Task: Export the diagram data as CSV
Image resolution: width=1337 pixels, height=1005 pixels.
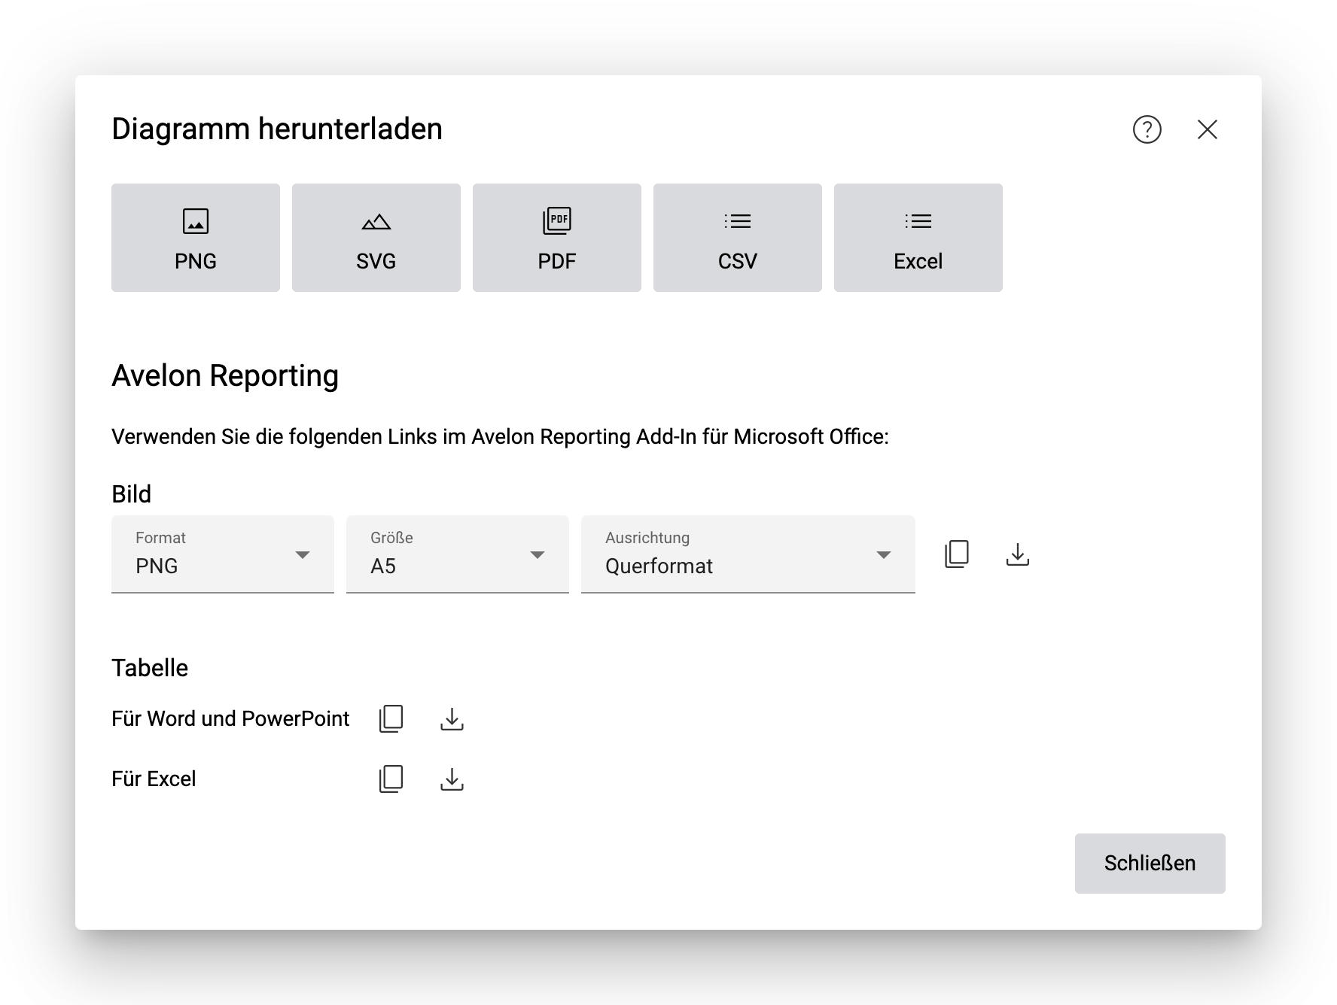Action: 738,238
